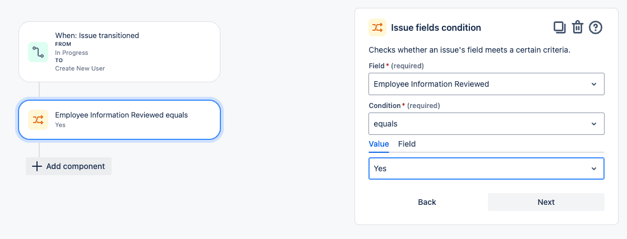Select the Employee Information Reviewed equals card
The image size is (627, 239).
tap(119, 120)
